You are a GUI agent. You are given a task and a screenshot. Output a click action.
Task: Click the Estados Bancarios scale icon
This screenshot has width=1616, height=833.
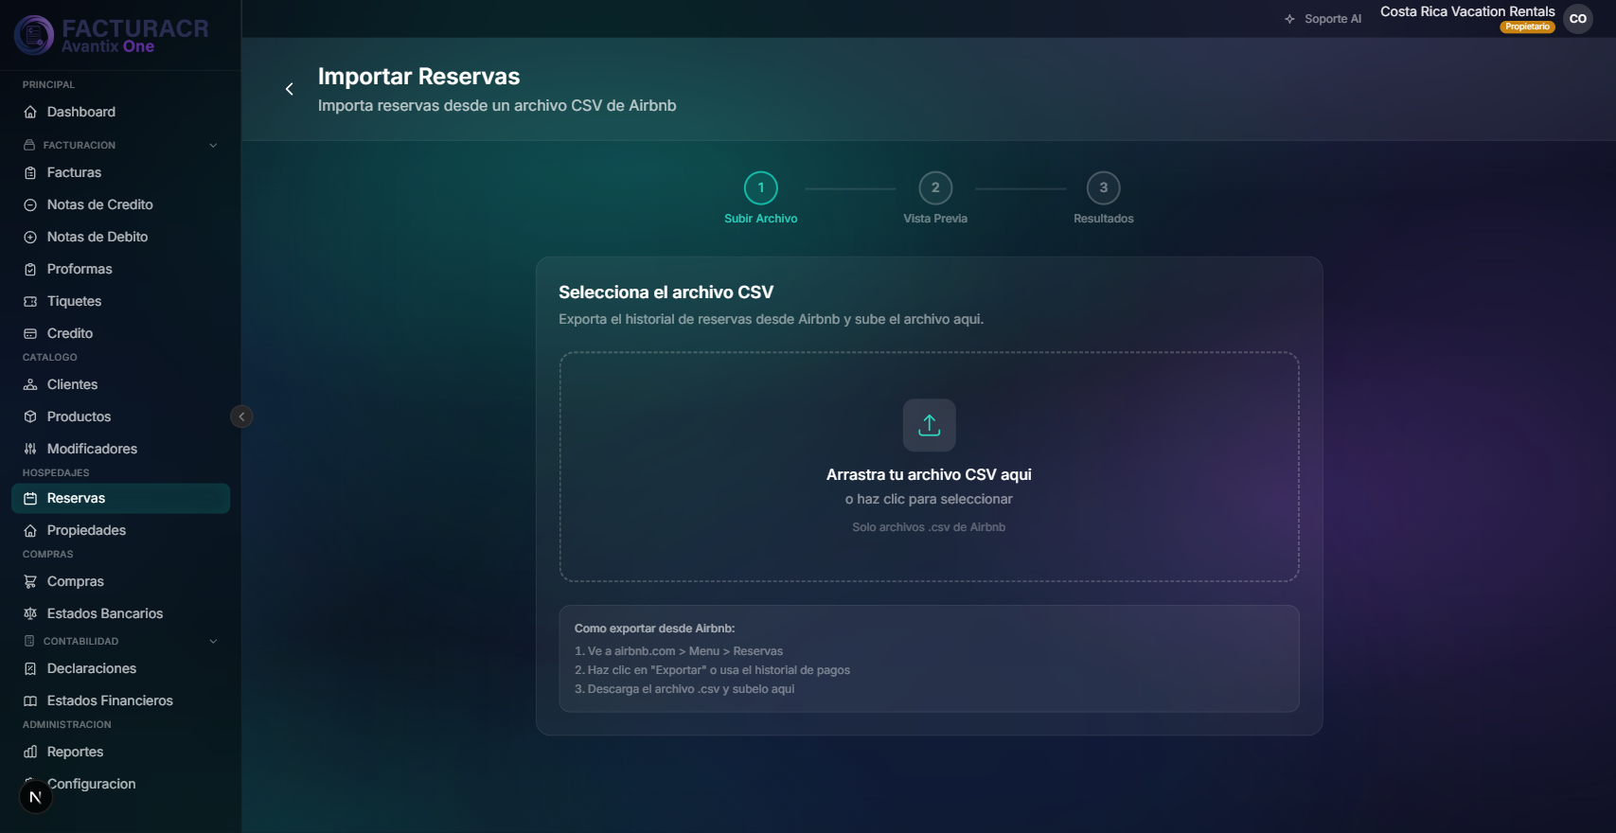[30, 613]
